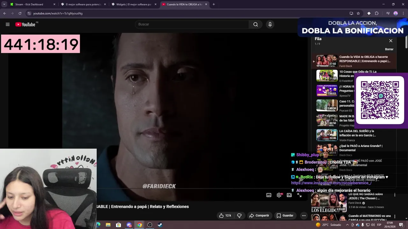Close the Stream - Kick Dashboard tab
408x229 pixels.
pos(54,4)
